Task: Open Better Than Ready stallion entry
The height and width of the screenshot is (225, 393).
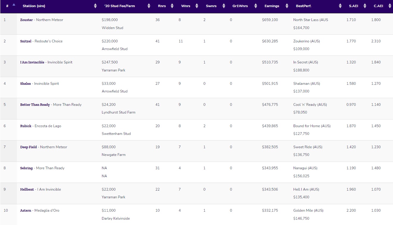Action: (35, 105)
